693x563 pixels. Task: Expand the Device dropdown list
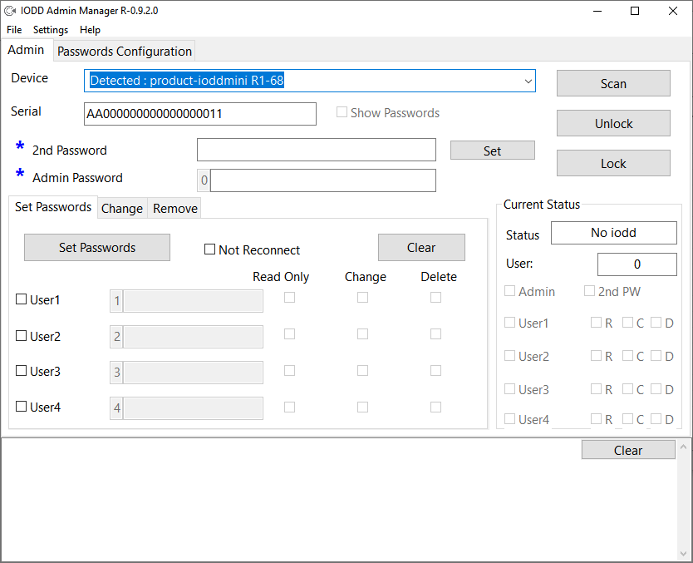click(x=528, y=81)
